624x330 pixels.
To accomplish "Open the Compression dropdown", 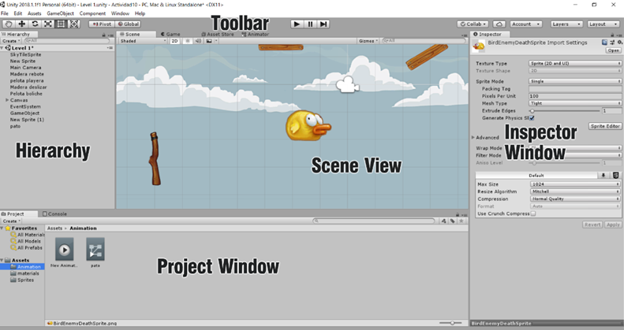I will 575,199.
